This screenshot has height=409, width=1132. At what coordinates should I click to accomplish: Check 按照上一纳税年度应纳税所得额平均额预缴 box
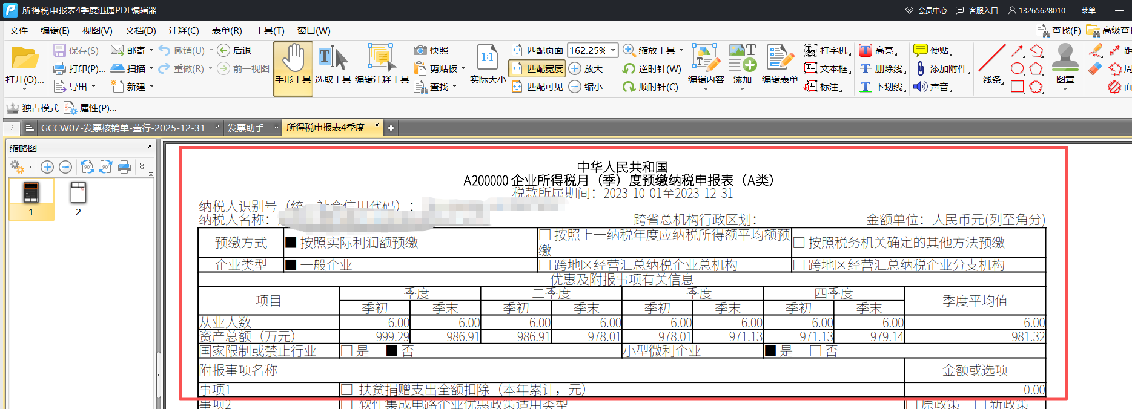(x=544, y=235)
